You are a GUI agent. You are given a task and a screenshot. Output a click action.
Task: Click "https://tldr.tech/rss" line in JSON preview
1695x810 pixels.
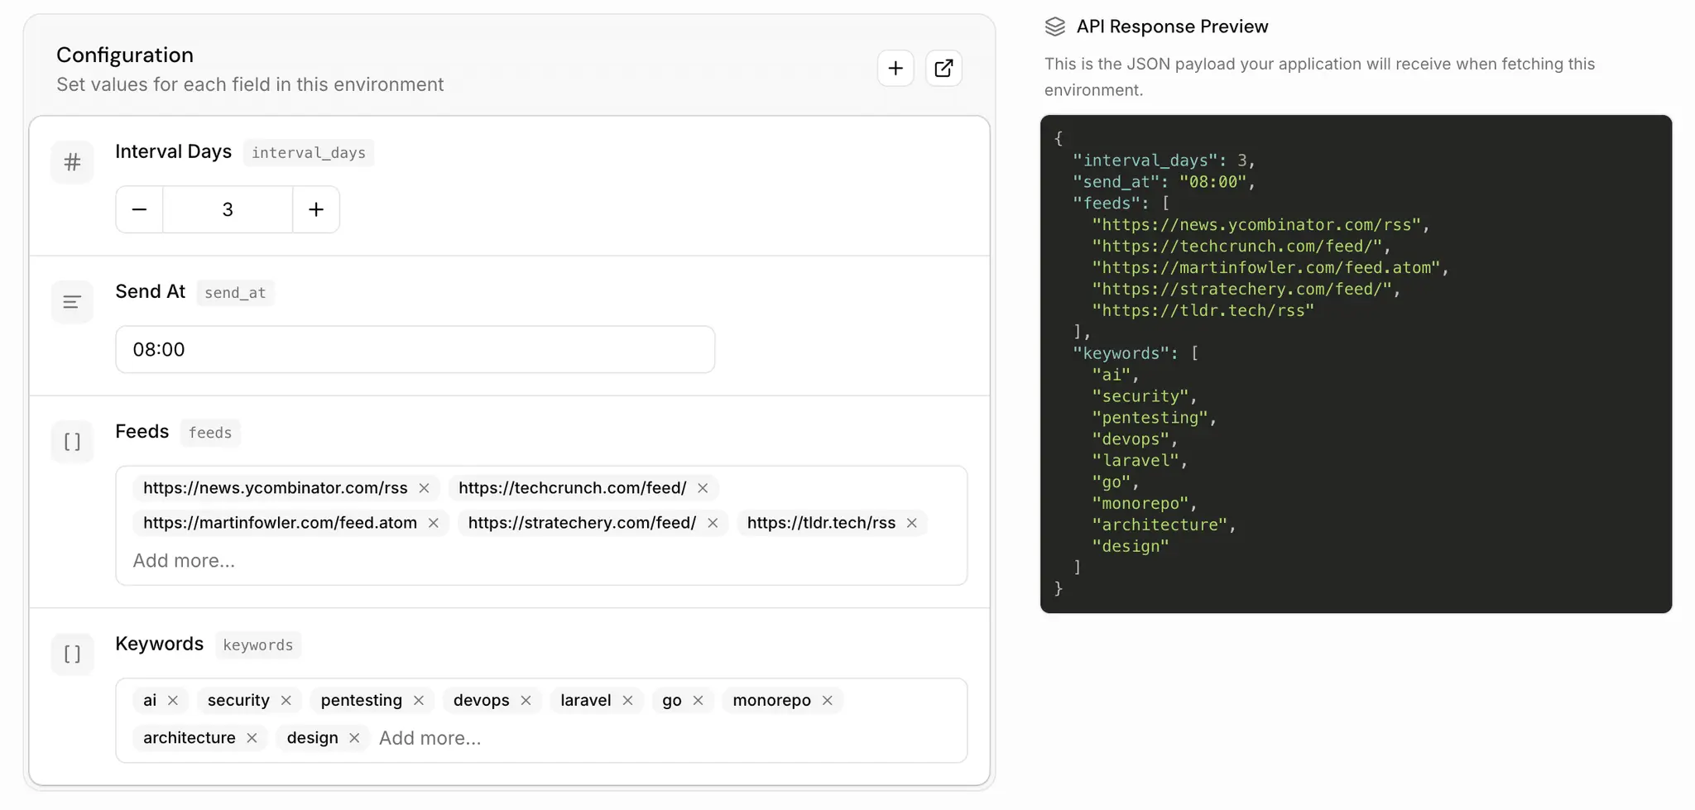(x=1203, y=310)
